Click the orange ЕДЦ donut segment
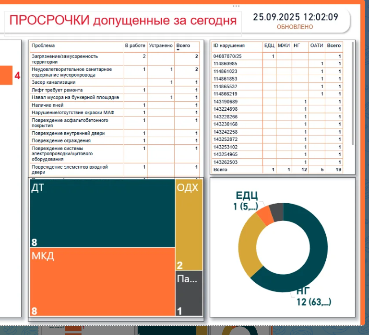The width and height of the screenshot is (369, 335). pyautogui.click(x=265, y=216)
